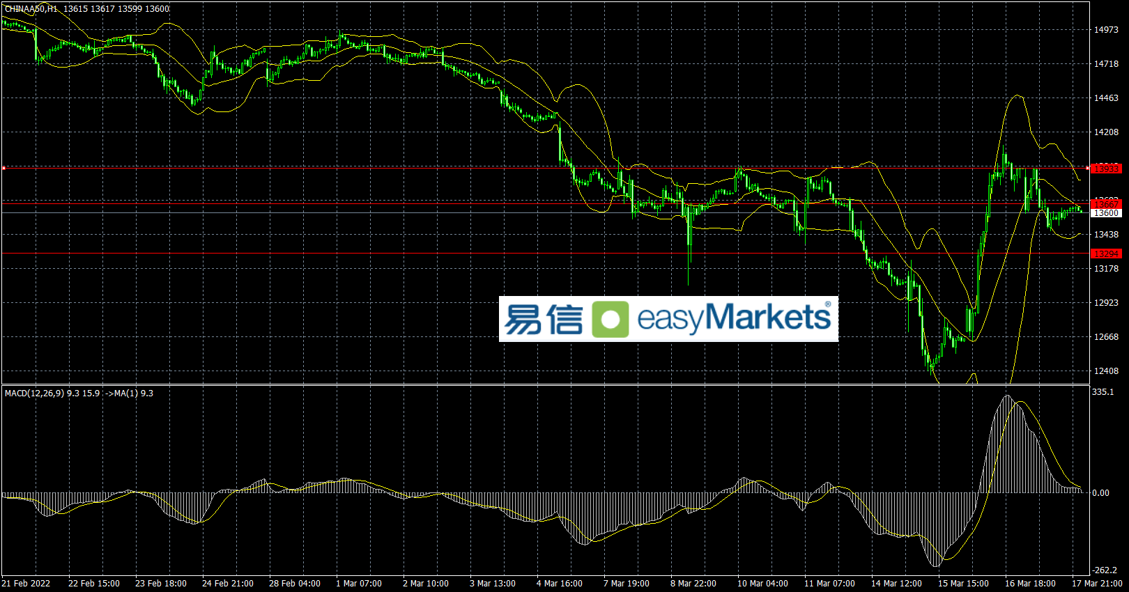This screenshot has height=592, width=1129.
Task: Click the 13933 line handle beside its price tag
Action: 1088,168
